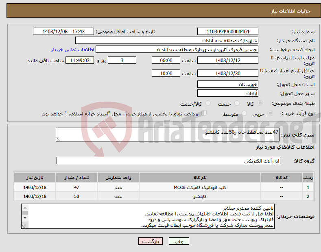Click the item name کلید اتوماتیک کامپکت MCCB
The height and width of the screenshot is (252, 321).
[200, 187]
